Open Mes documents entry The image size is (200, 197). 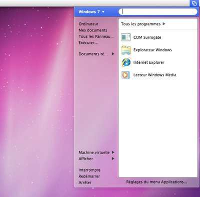point(93,30)
